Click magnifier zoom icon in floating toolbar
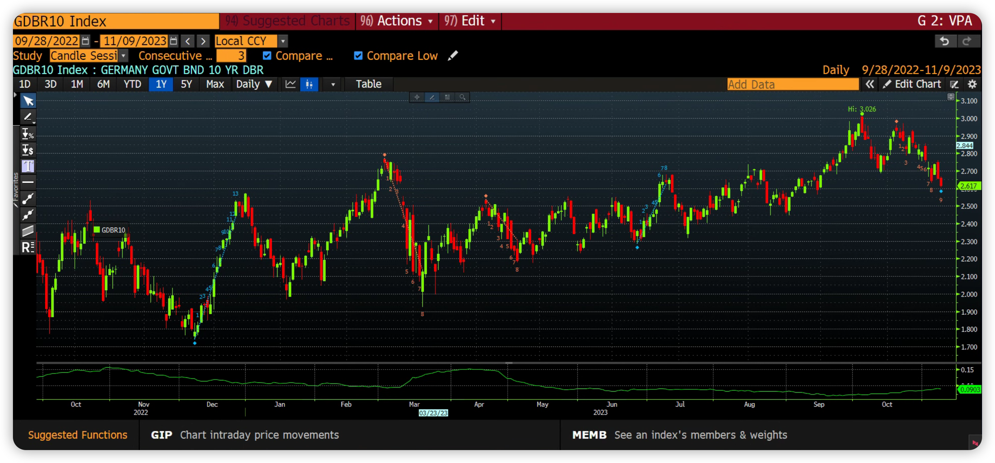 462,97
